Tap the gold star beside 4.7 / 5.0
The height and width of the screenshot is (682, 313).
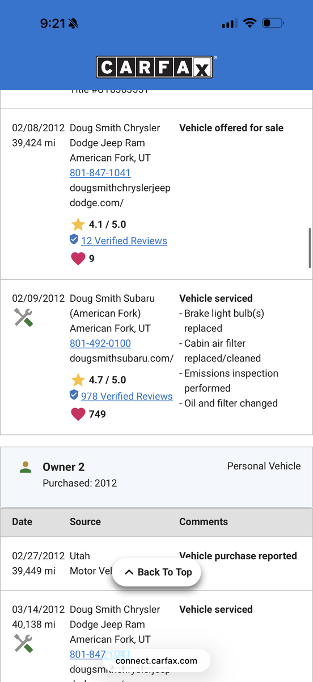(78, 380)
